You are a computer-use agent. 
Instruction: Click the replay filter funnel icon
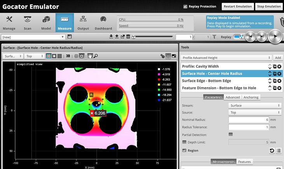point(214,37)
